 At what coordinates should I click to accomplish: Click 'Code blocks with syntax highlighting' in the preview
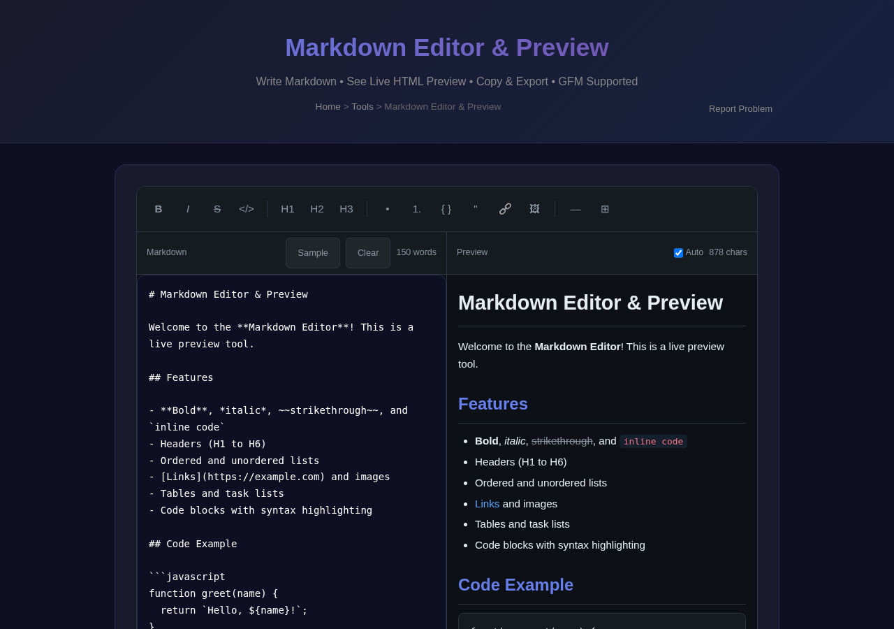point(560,545)
